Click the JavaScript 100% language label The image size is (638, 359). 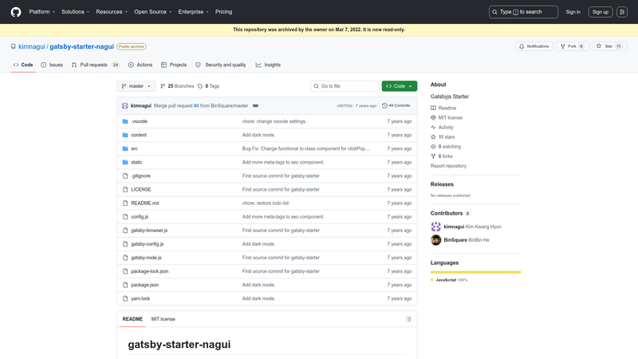pyautogui.click(x=449, y=280)
